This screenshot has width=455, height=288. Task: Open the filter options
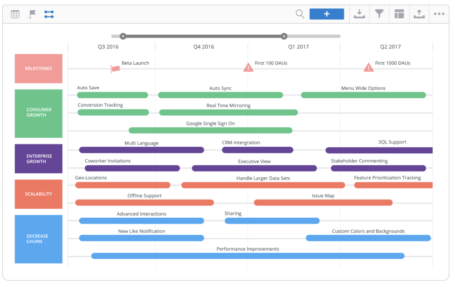pos(379,14)
